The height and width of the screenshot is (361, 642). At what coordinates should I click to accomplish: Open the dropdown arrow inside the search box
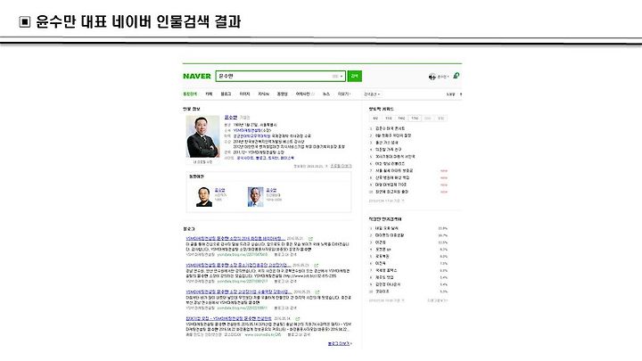(x=341, y=76)
